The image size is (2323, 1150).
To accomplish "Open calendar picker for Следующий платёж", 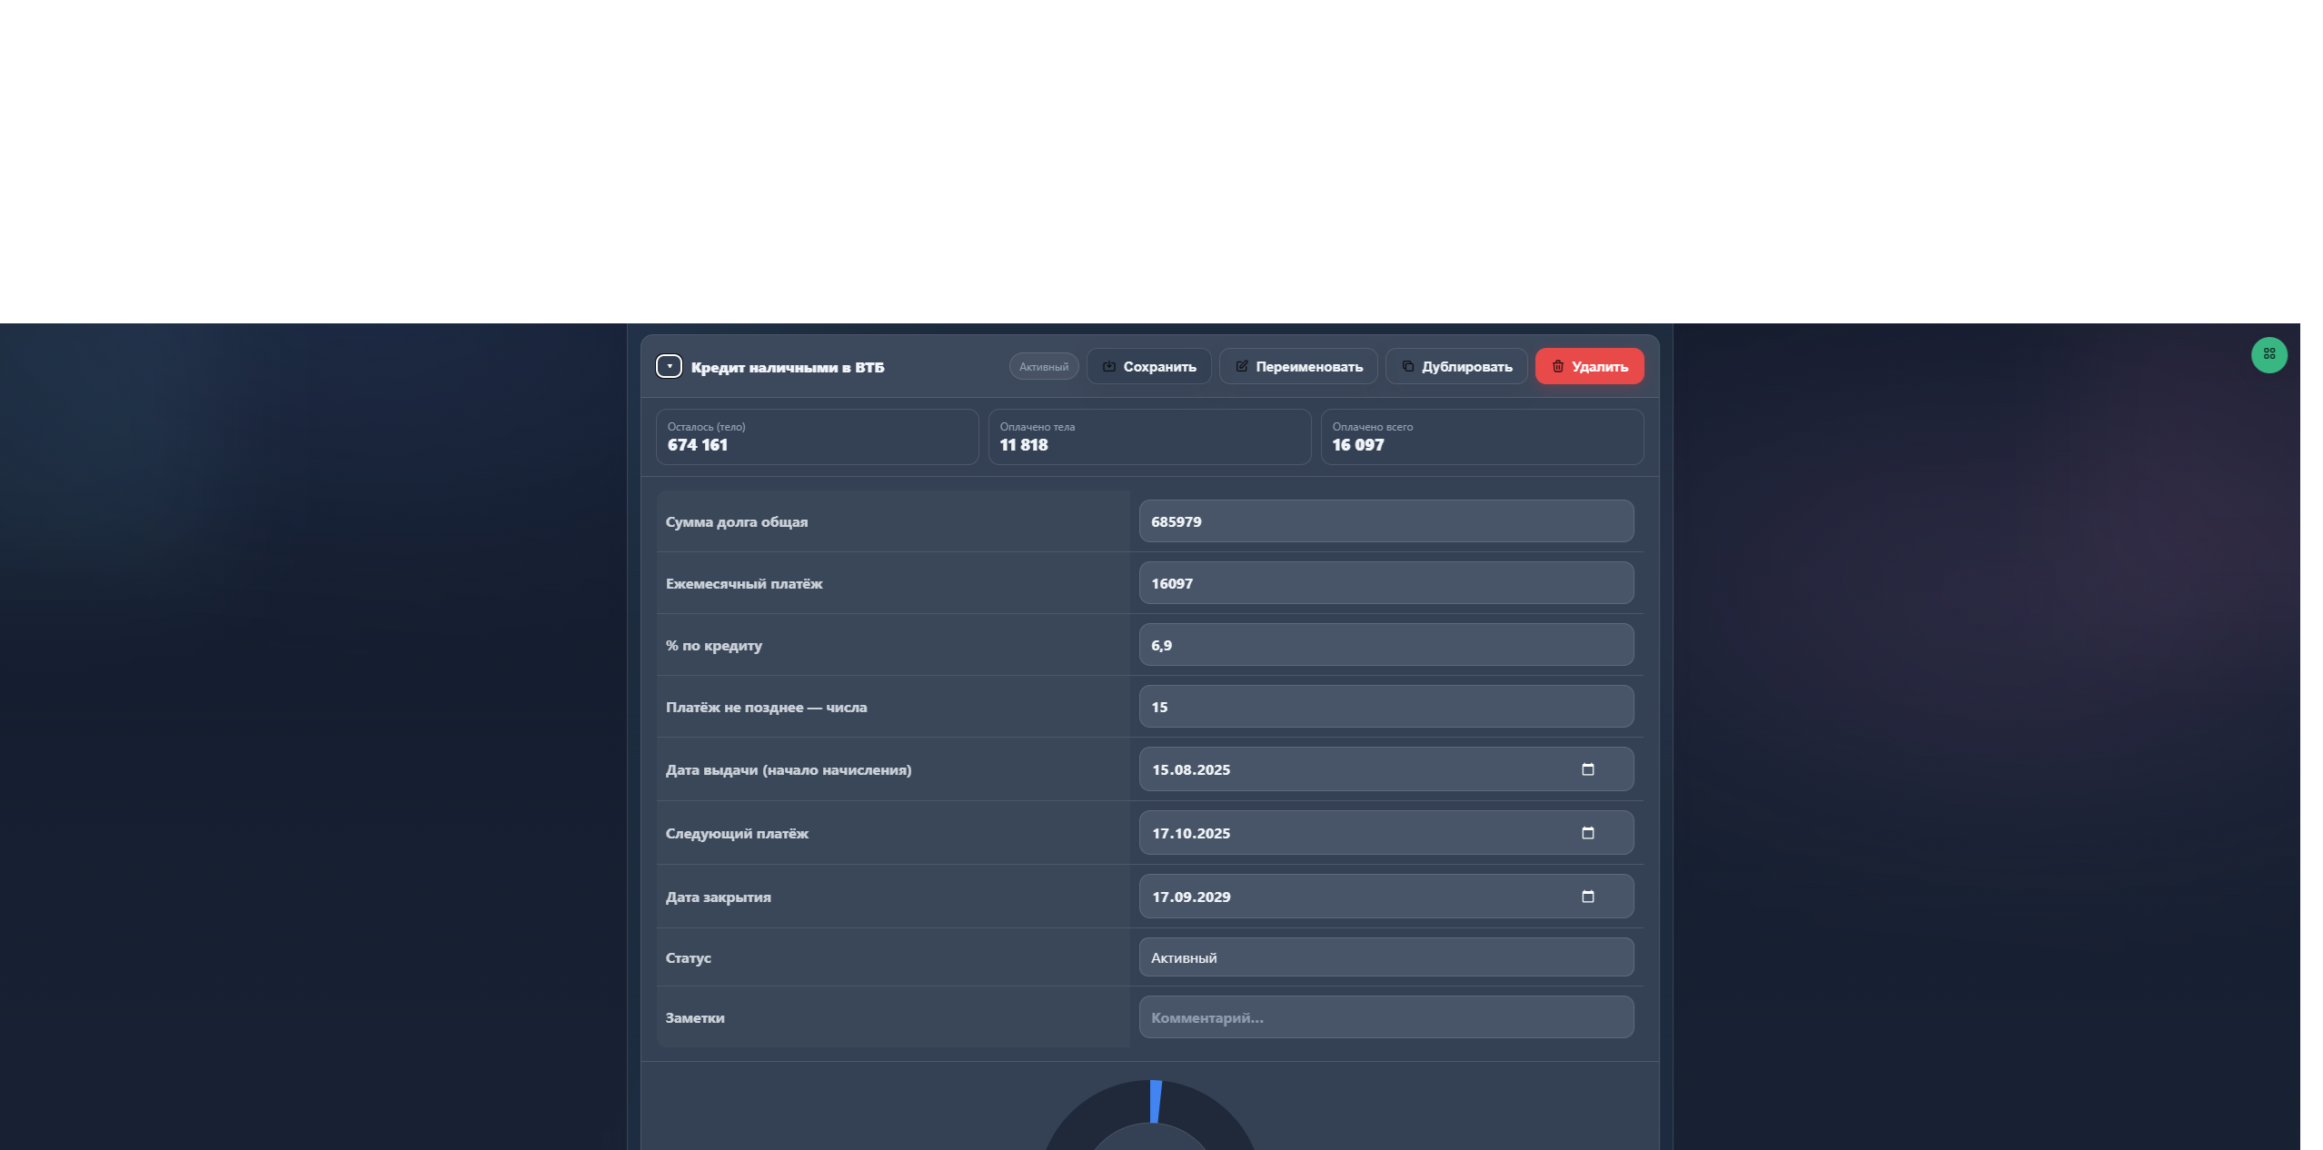I will coord(1587,833).
